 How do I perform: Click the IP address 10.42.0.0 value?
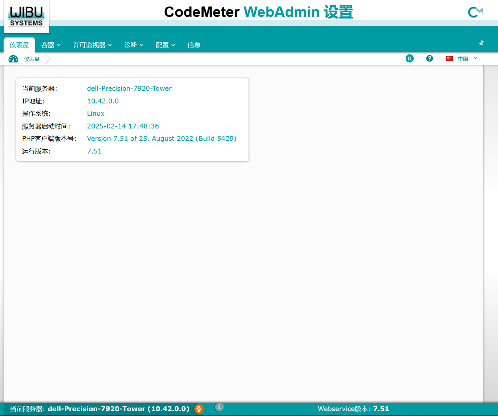tap(103, 101)
